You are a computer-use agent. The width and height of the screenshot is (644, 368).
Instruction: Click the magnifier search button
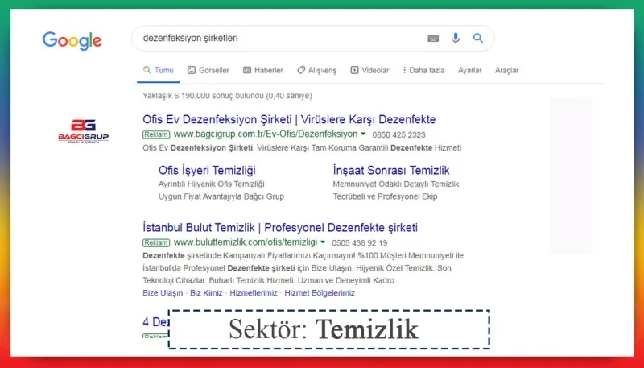tap(477, 38)
